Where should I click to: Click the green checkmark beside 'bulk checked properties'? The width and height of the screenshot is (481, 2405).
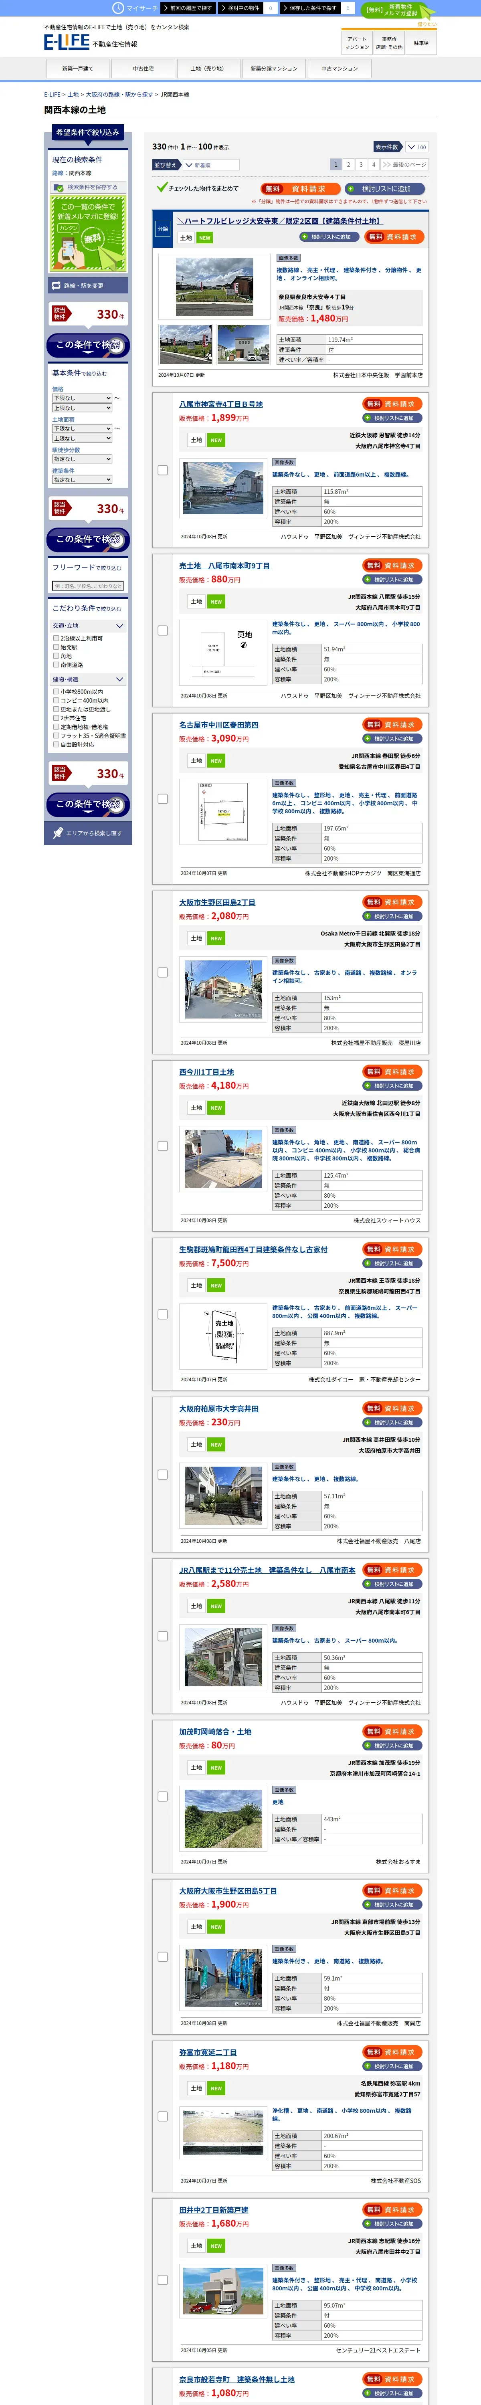[x=162, y=188]
